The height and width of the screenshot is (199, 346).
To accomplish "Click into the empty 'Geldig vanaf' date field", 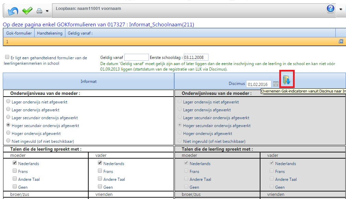I will (x=136, y=58).
